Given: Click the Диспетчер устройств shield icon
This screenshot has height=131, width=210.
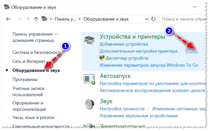Looking at the screenshot, I should pyautogui.click(x=102, y=58).
